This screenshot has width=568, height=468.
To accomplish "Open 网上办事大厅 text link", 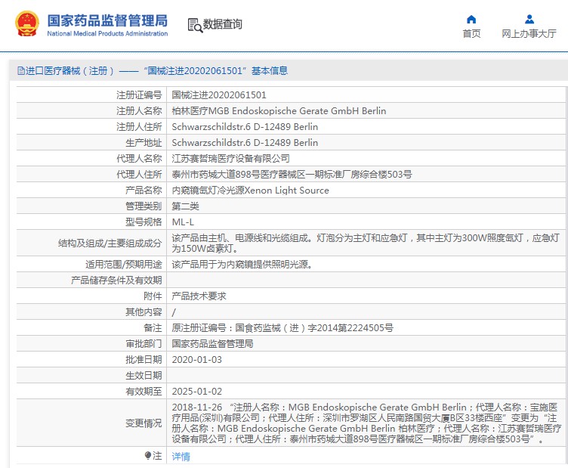I will (x=529, y=34).
